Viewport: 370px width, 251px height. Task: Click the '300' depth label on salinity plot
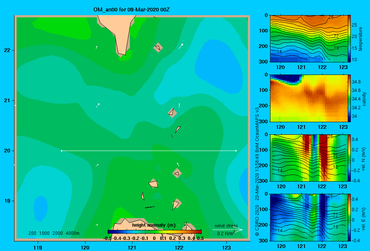(263, 121)
